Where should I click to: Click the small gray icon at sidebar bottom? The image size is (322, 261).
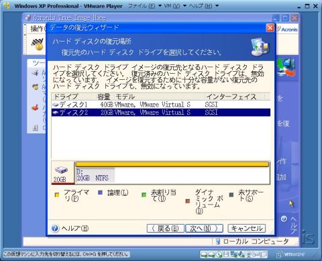tap(35, 127)
